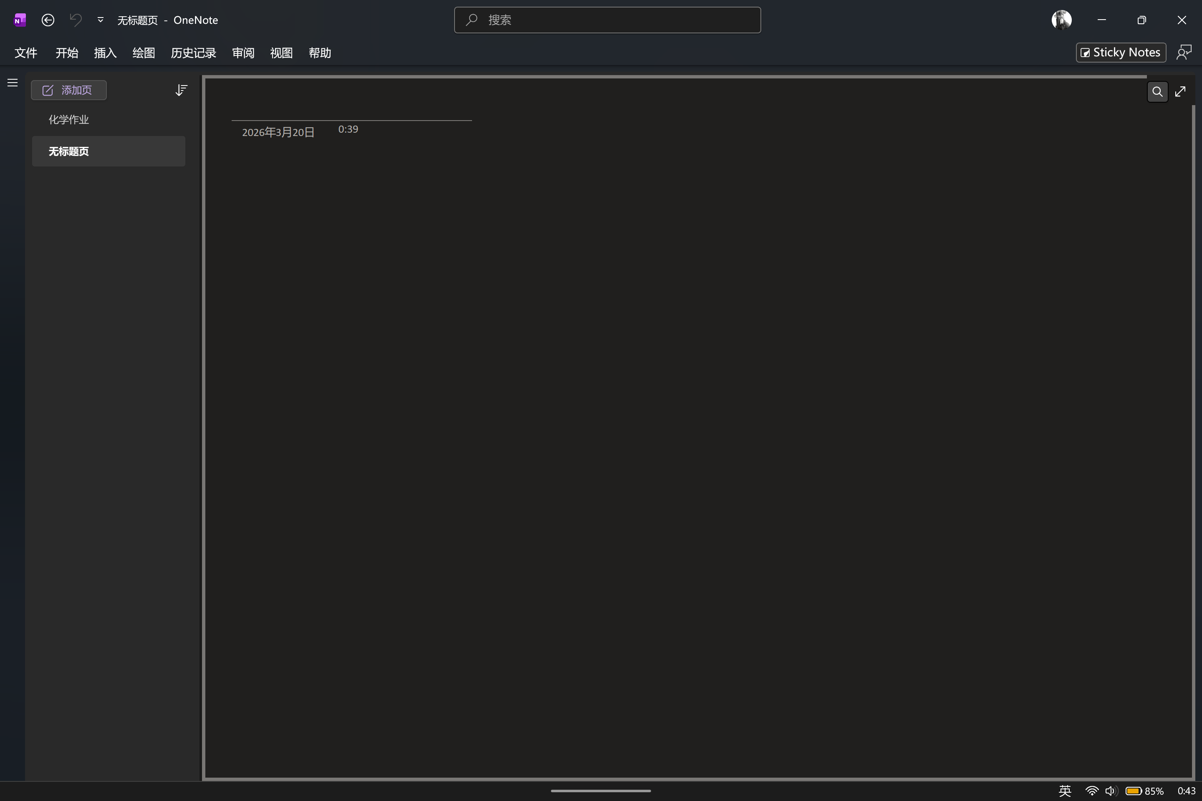Open the Wi-Fi network icon in tray
This screenshot has width=1202, height=801.
pyautogui.click(x=1092, y=791)
